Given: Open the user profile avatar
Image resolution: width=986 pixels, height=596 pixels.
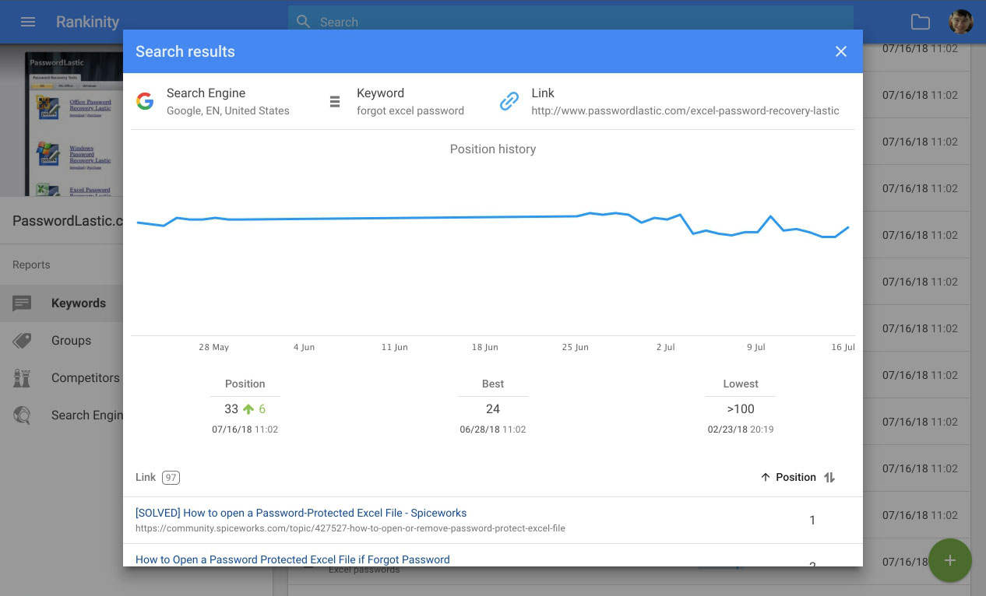Looking at the screenshot, I should (960, 22).
